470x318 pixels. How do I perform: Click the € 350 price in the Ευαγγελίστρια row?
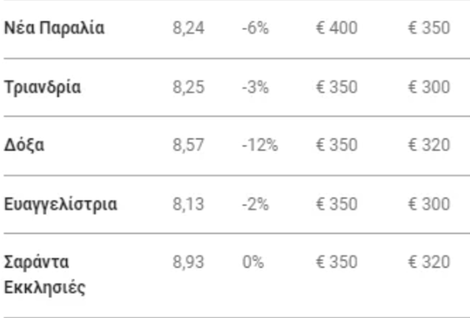click(337, 205)
